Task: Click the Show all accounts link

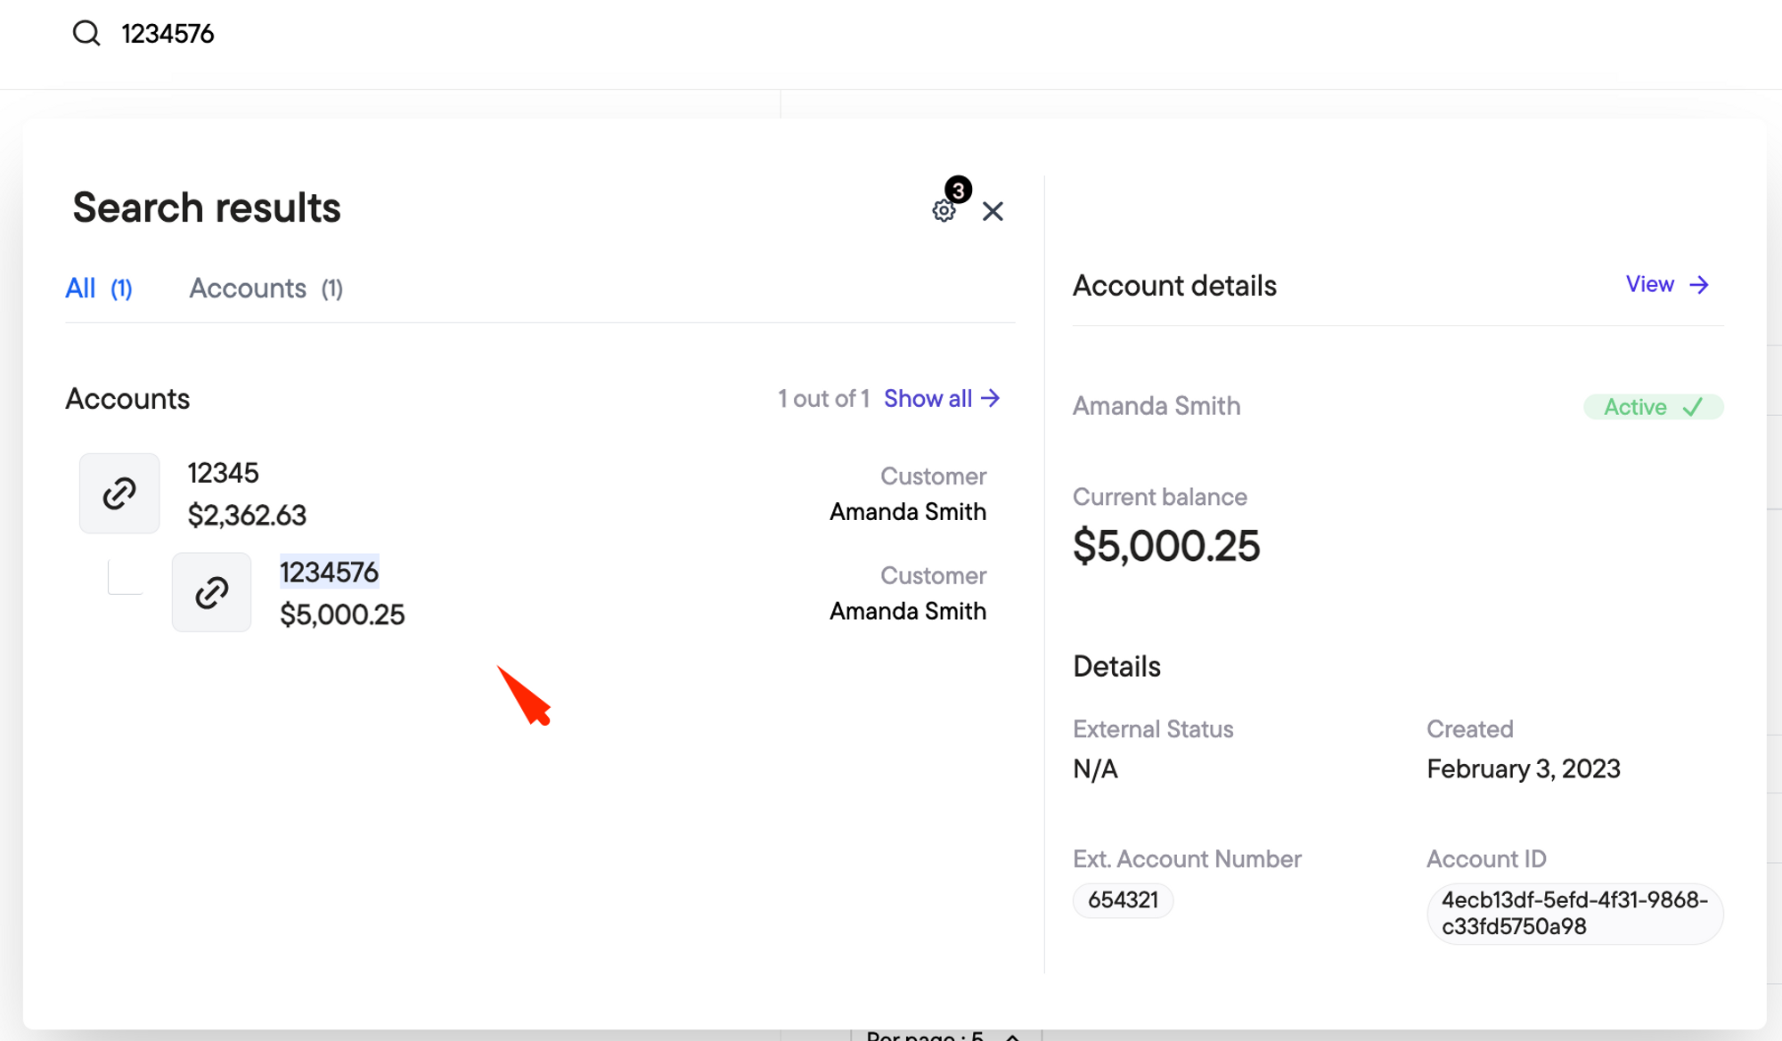Action: point(928,398)
